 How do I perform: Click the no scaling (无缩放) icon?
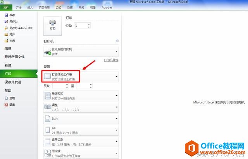click(48, 153)
